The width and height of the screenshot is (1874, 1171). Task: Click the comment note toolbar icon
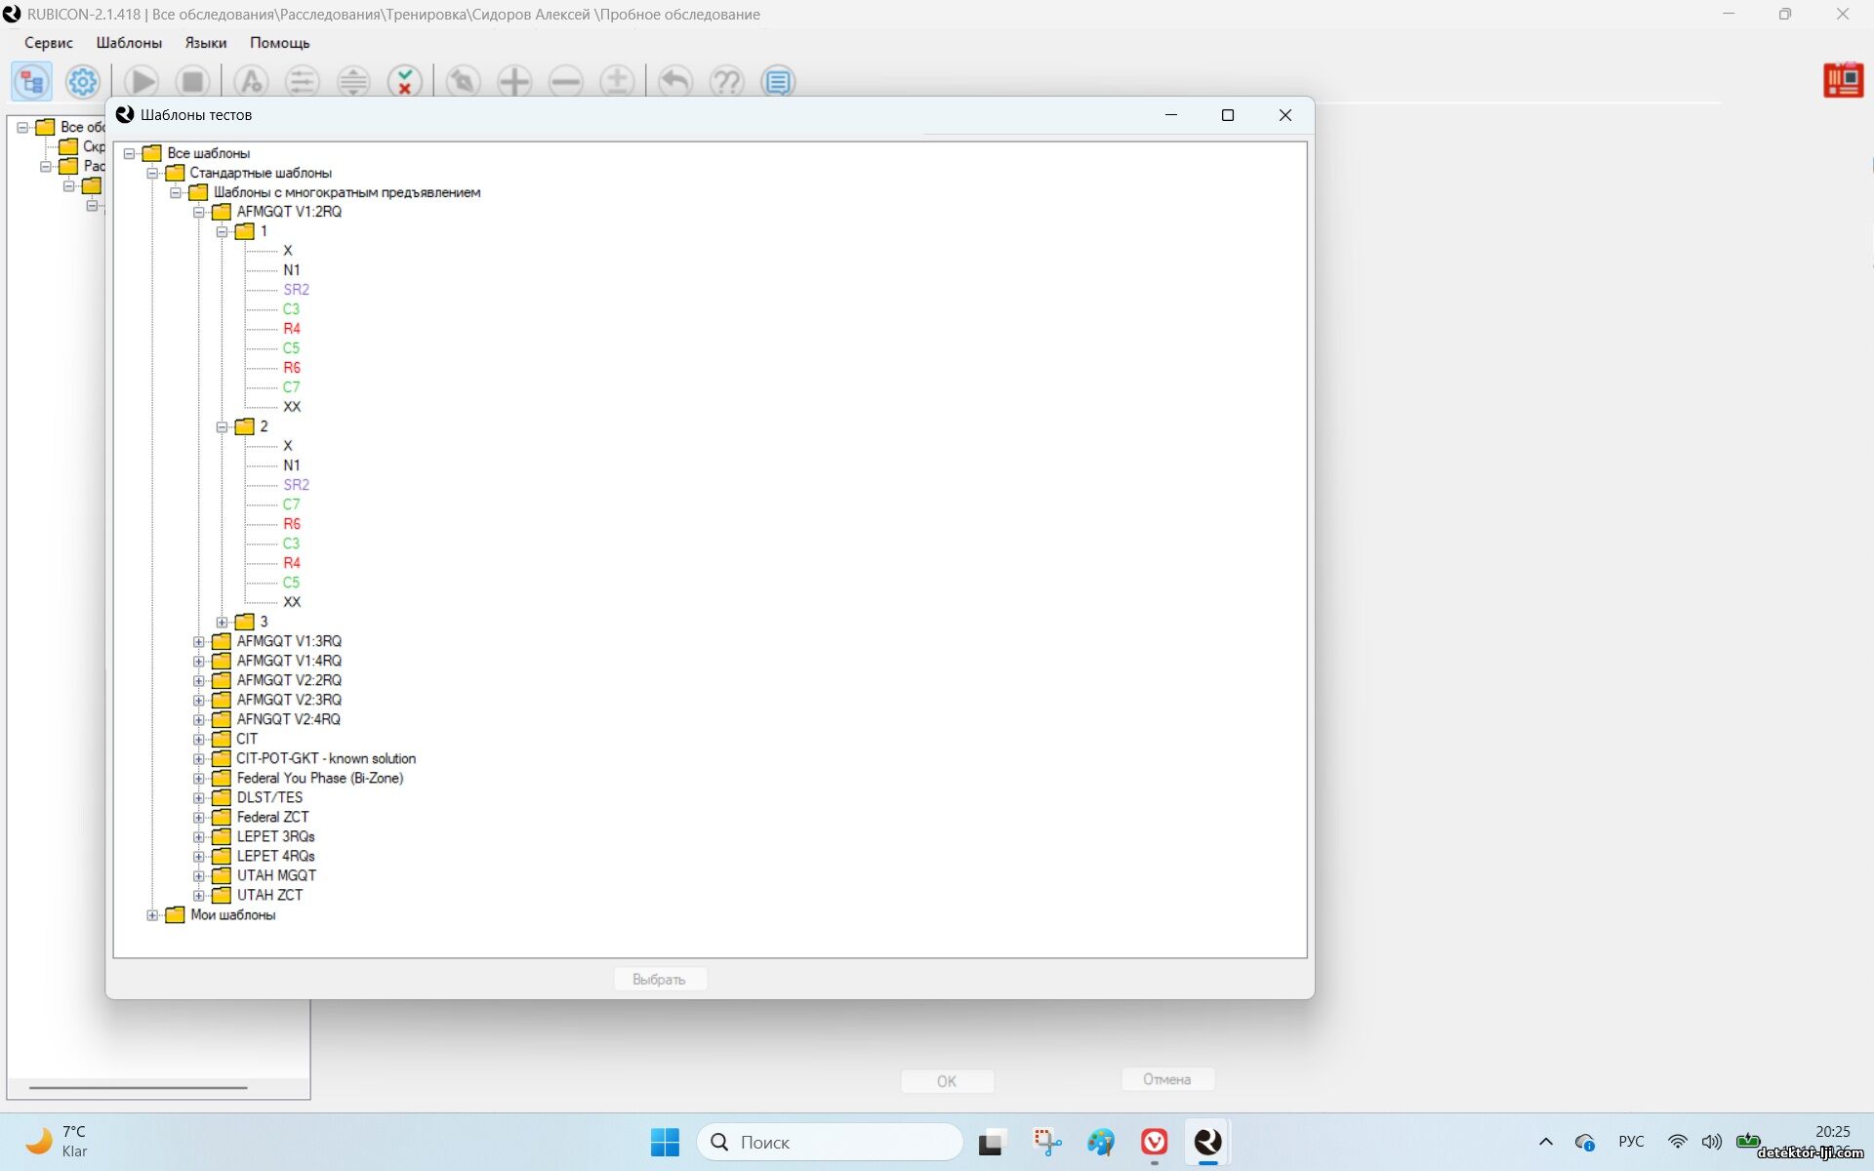coord(778,81)
